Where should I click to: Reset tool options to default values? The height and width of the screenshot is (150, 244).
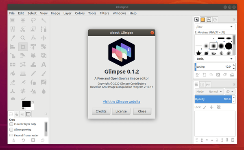tap(43, 140)
